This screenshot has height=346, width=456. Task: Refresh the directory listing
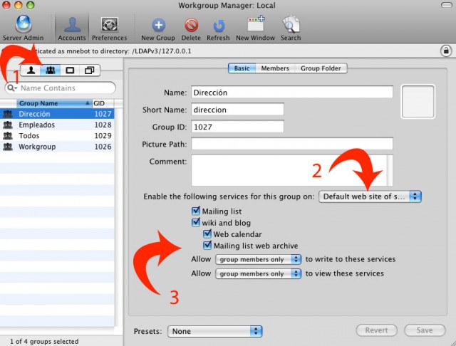218,29
